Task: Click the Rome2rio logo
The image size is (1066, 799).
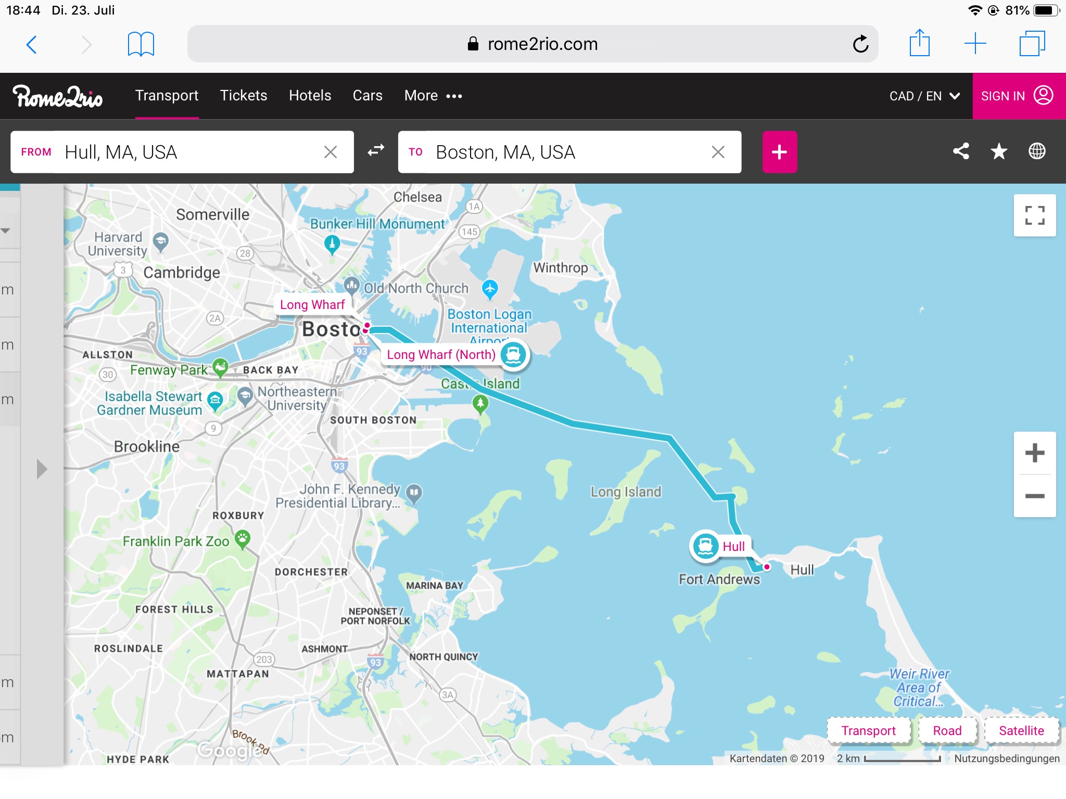Action: point(58,96)
